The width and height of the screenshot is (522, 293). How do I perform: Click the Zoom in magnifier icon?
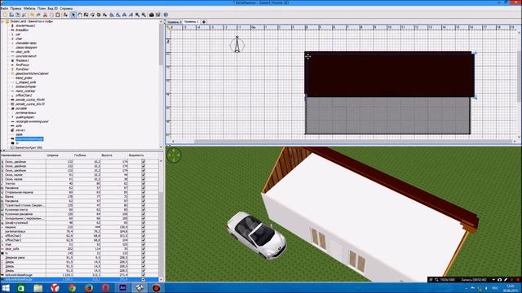137,15
